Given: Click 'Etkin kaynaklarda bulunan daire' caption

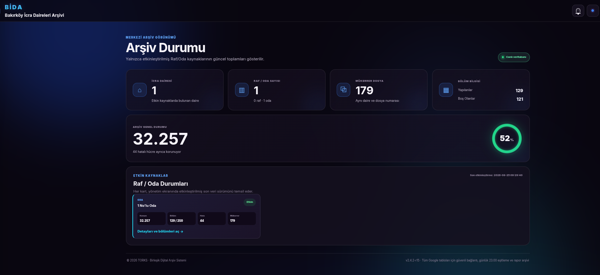Looking at the screenshot, I should click(x=175, y=101).
